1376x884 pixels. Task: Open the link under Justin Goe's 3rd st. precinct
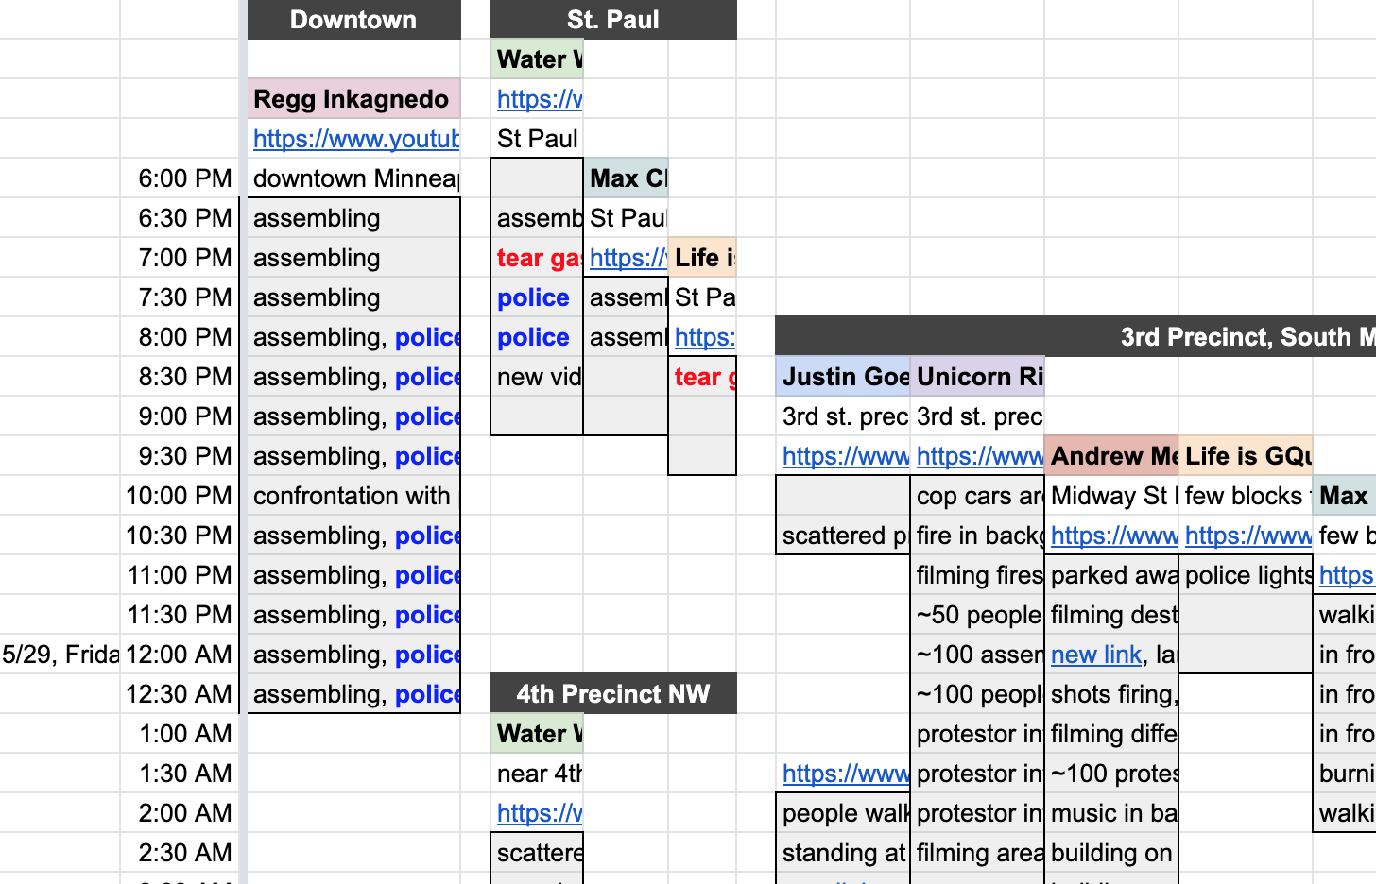[845, 456]
